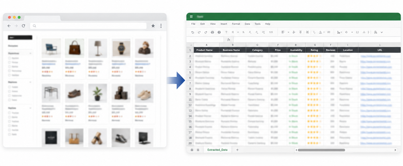
Task: Select the Extracted_Data sheet tab
Action: click(217, 150)
